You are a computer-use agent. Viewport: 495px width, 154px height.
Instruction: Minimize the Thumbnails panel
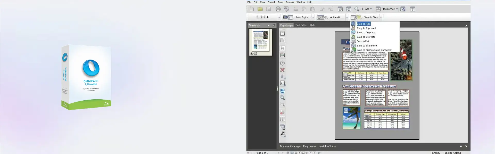point(268,25)
